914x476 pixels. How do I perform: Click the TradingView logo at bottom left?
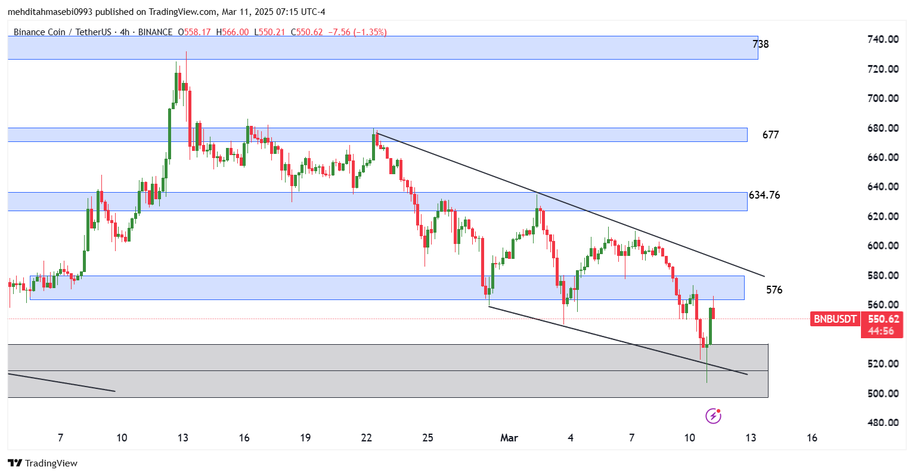[42, 463]
